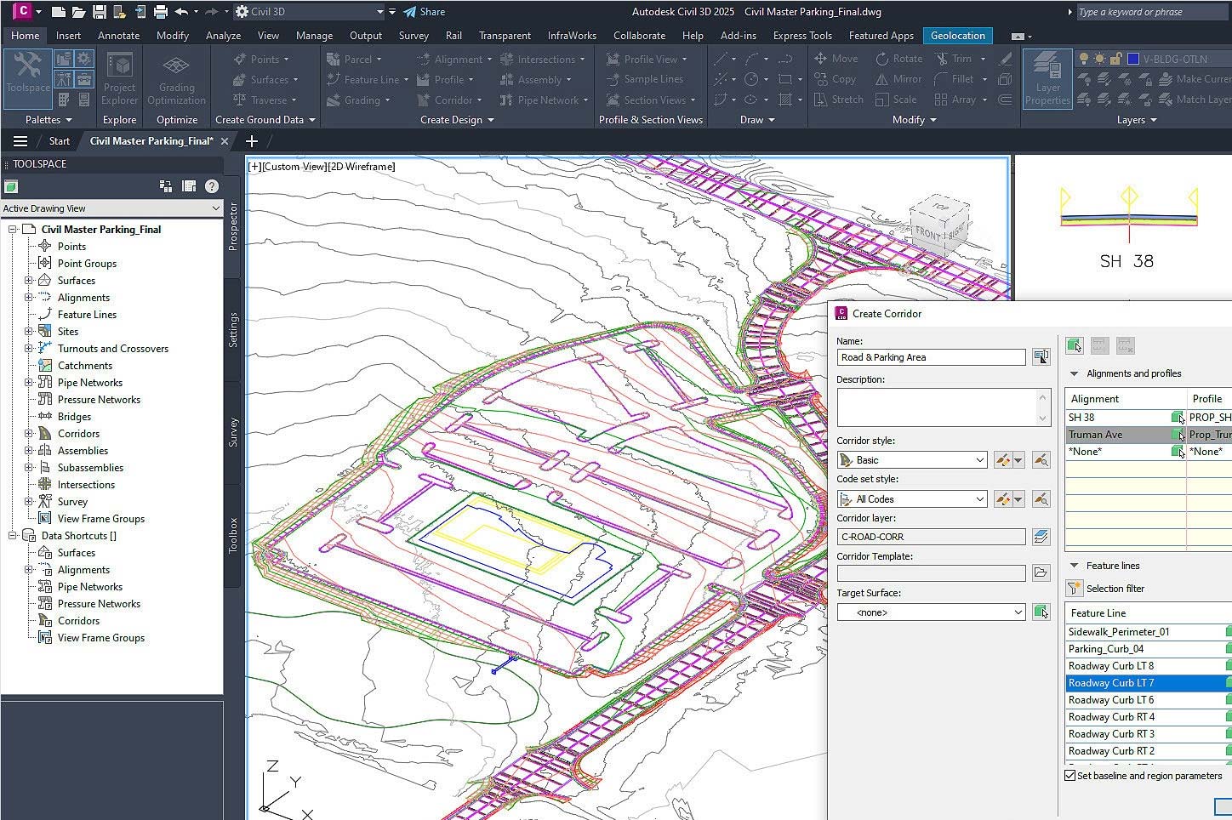Screen dimensions: 1232x820
Task: Browse for a Corridor Template folder icon
Action: (x=1041, y=573)
